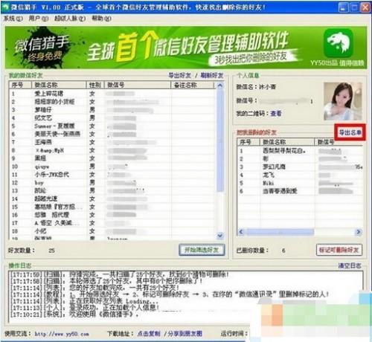This screenshot has height=342, width=372.
Task: Select friend row 9 黑妞
Action: pos(112,158)
